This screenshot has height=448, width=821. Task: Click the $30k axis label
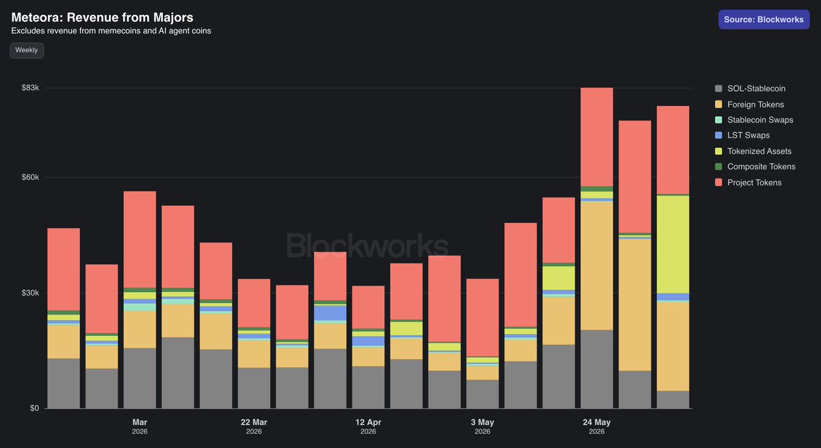click(29, 293)
